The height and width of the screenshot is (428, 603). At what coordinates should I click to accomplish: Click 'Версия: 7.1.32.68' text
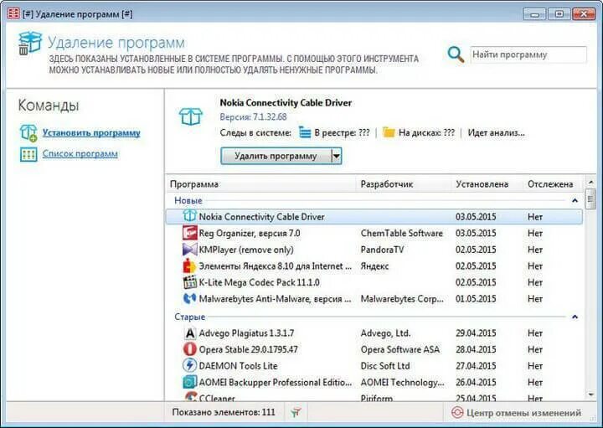click(x=253, y=117)
